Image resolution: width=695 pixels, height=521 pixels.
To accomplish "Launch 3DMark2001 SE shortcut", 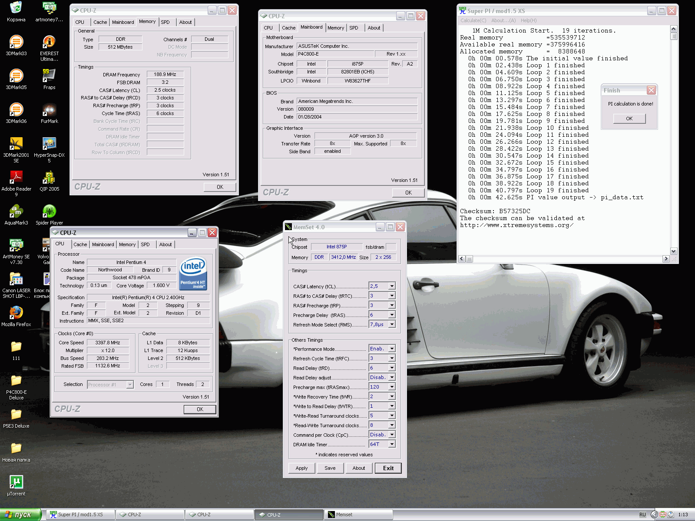I will point(16,150).
